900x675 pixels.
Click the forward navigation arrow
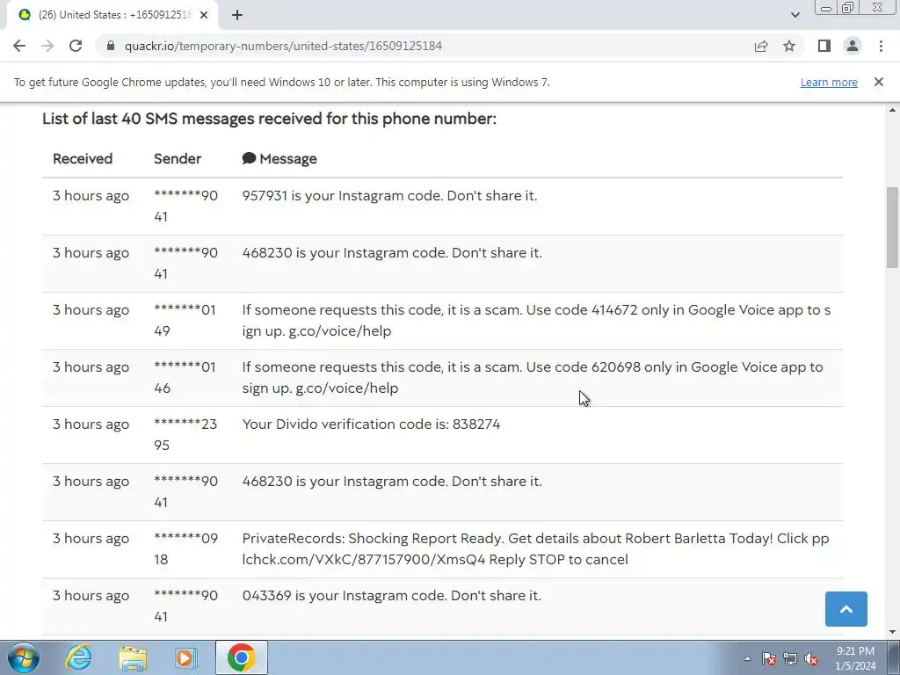(47, 46)
